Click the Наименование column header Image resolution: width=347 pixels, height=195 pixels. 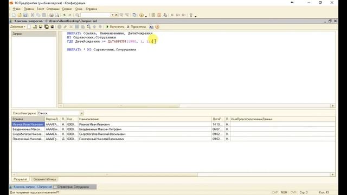point(145,119)
